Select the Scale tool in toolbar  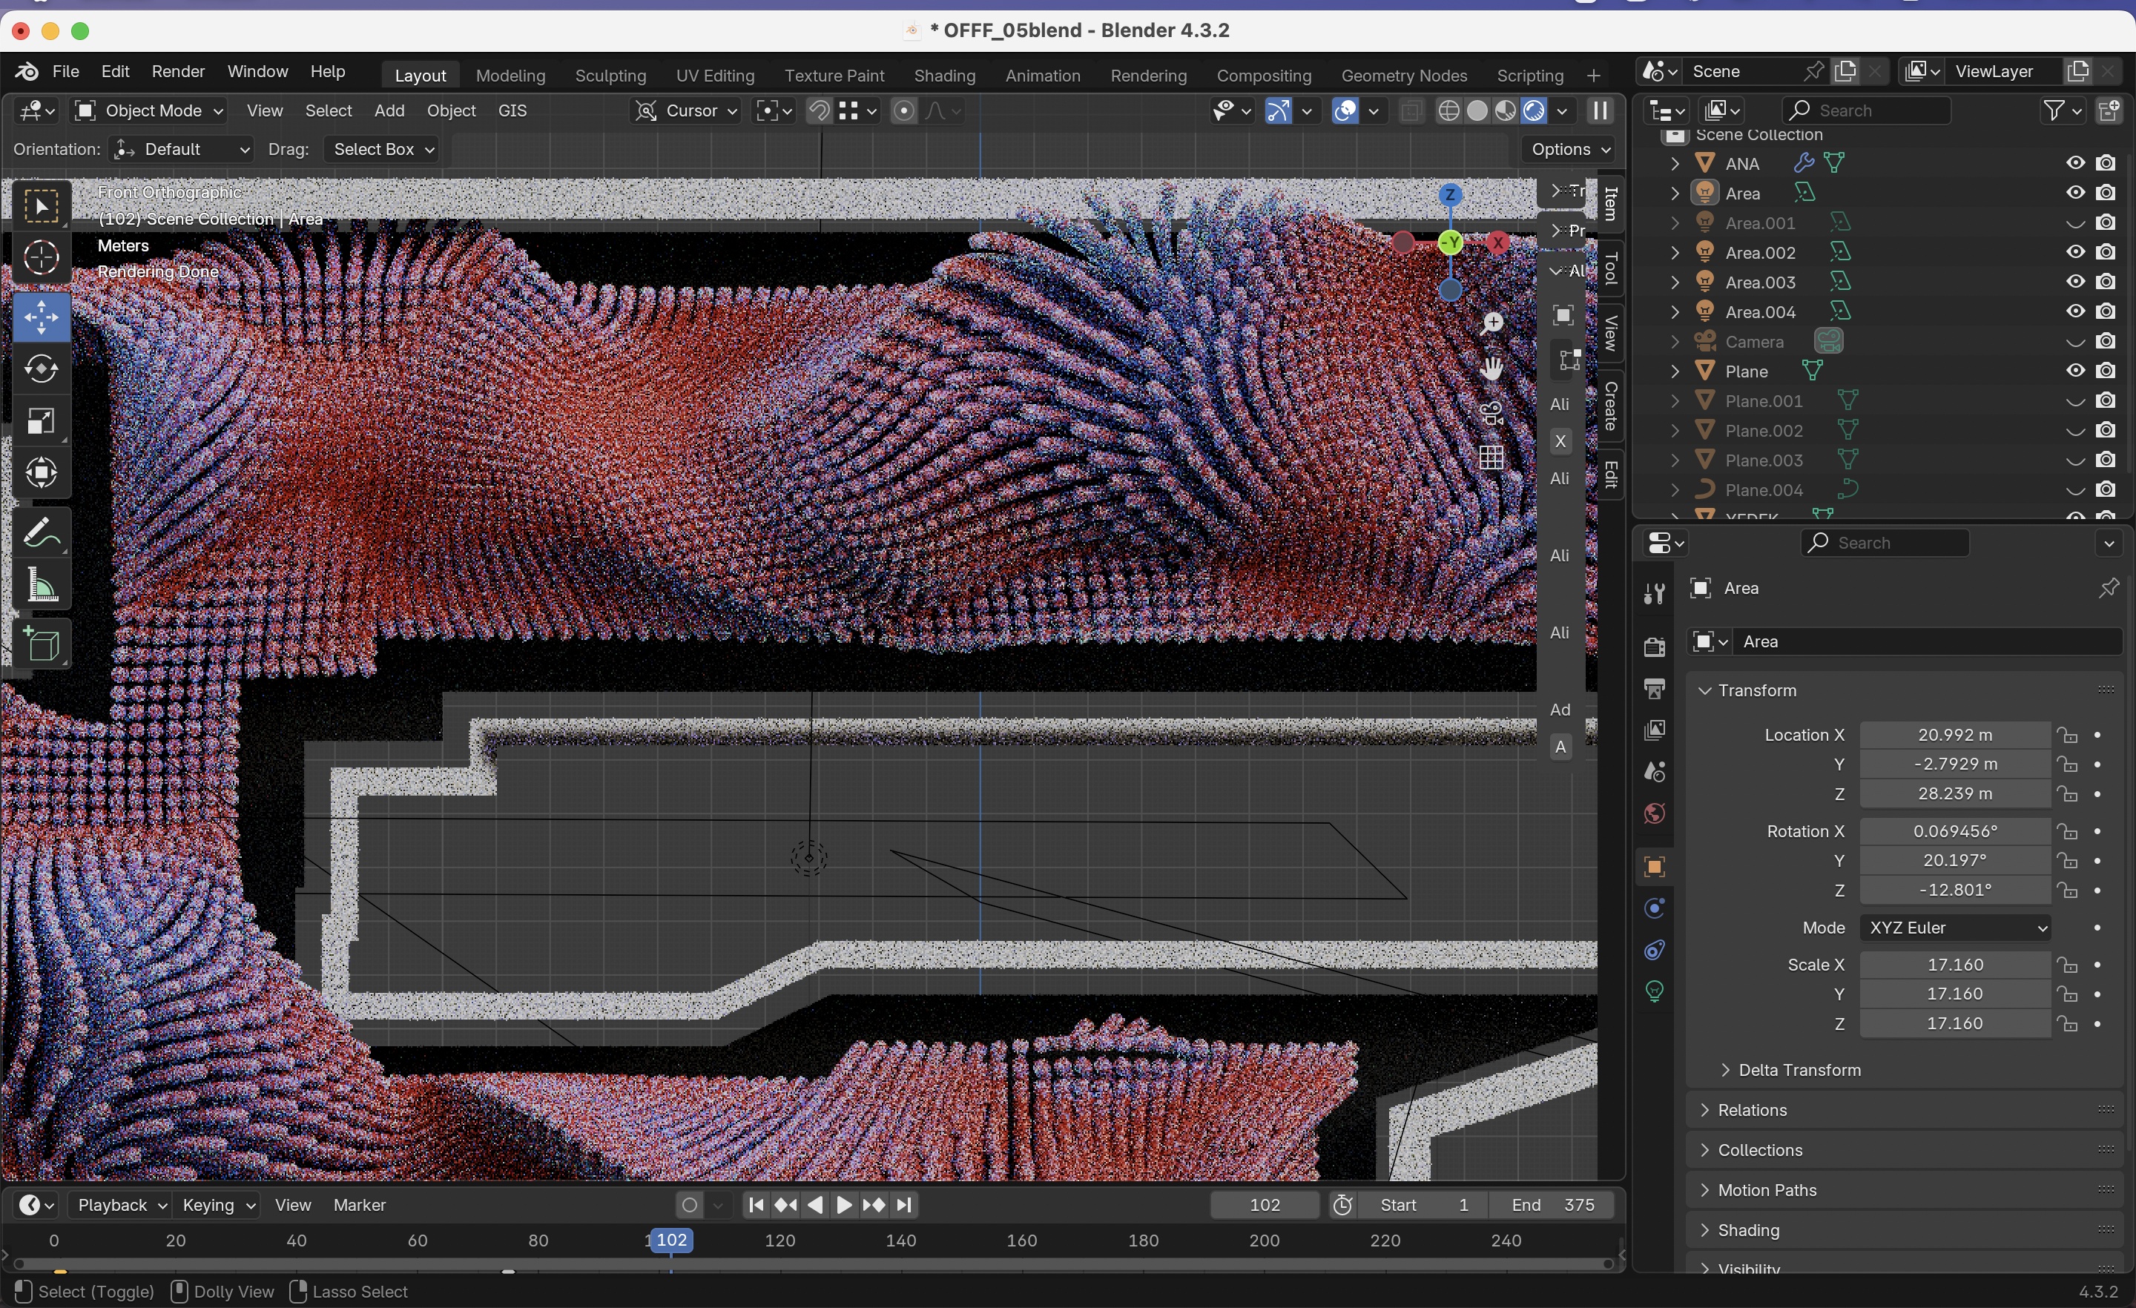tap(42, 421)
